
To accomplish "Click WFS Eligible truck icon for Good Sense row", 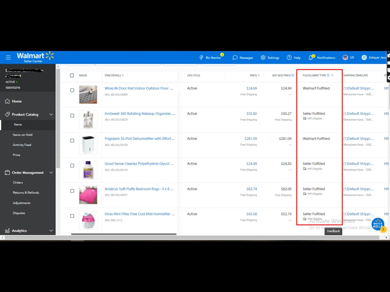I will click(305, 169).
